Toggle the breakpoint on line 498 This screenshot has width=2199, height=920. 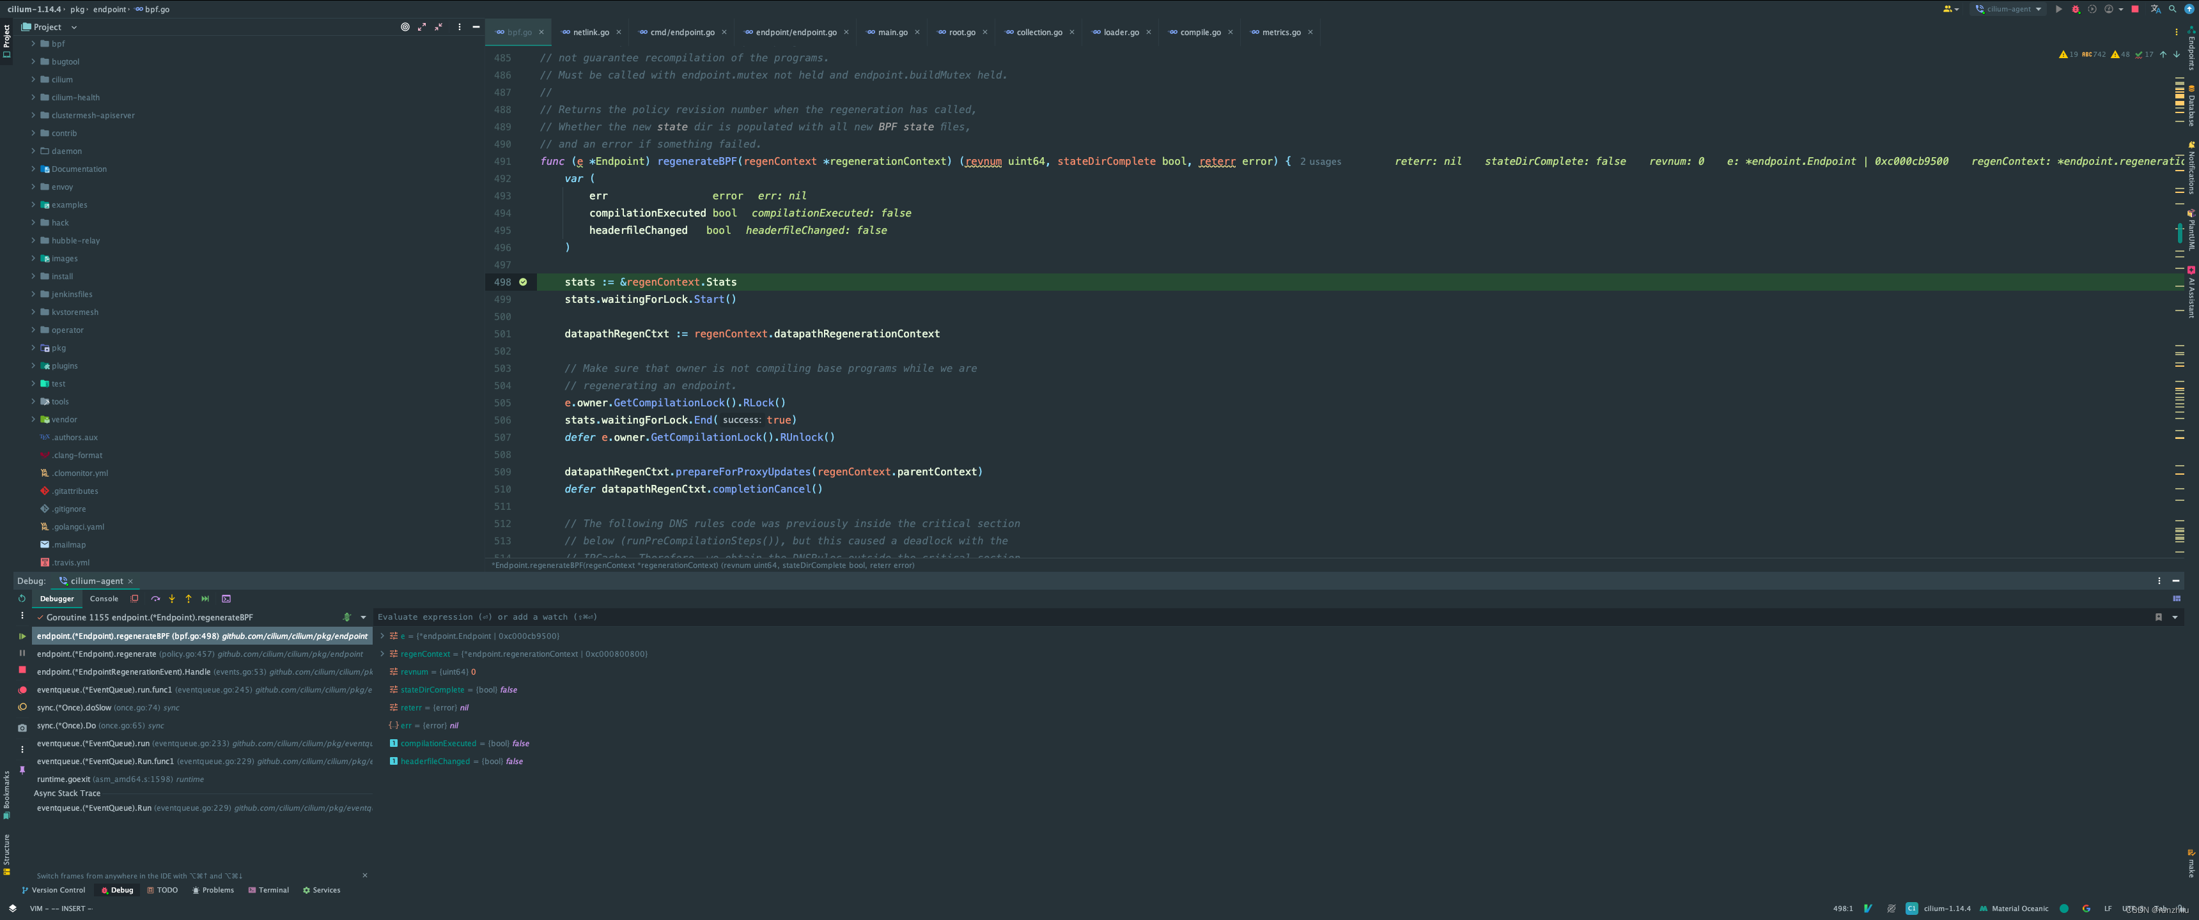[x=524, y=282]
